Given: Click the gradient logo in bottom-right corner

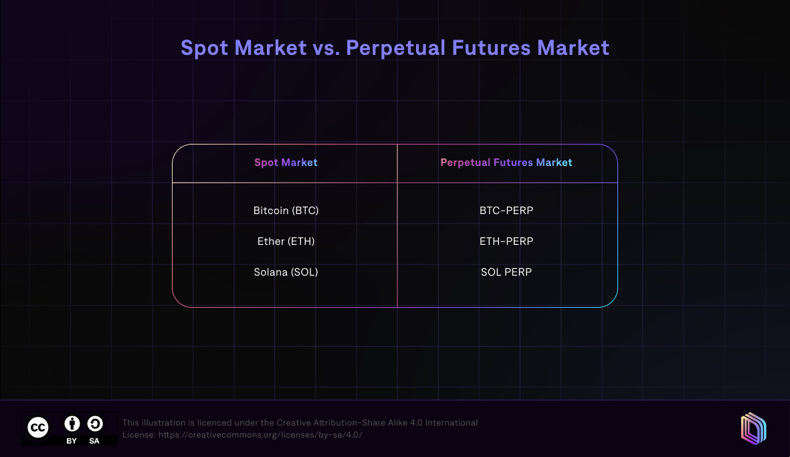Looking at the screenshot, I should click(753, 428).
